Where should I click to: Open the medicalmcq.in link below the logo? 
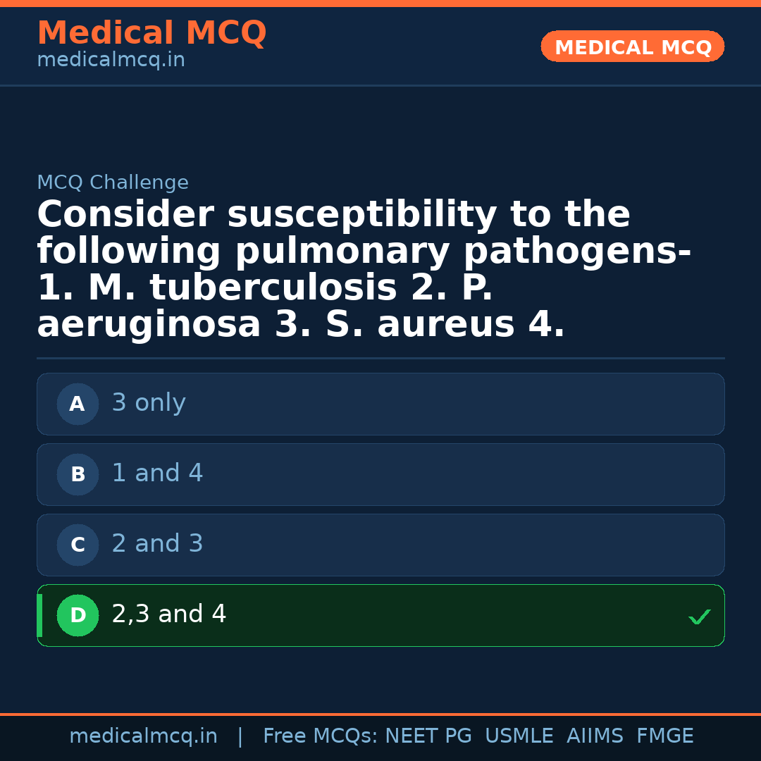click(x=111, y=60)
